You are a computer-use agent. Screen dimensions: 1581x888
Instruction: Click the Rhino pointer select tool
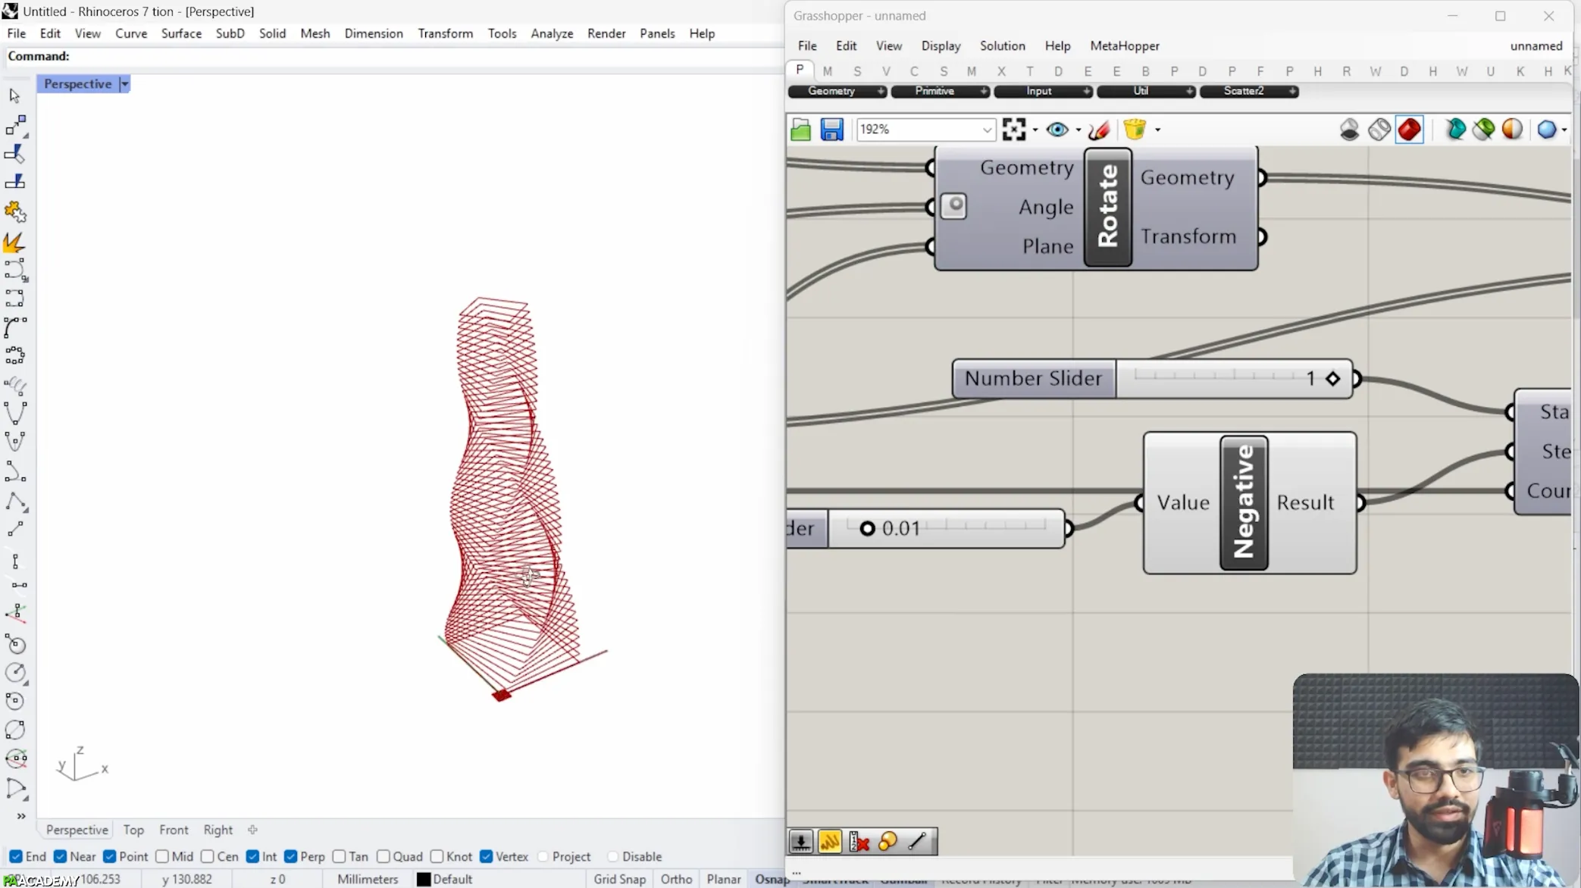(14, 95)
